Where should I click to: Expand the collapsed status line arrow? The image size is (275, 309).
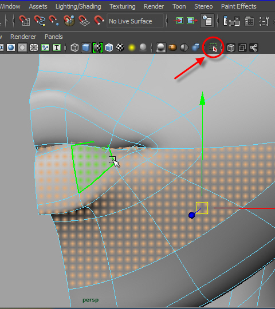[7, 21]
